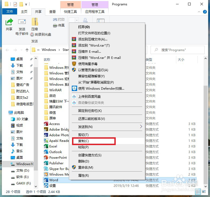Image resolution: width=210 pixels, height=197 pixels.
Task: Choose 复制(C) from the context menu
Action: click(x=107, y=141)
